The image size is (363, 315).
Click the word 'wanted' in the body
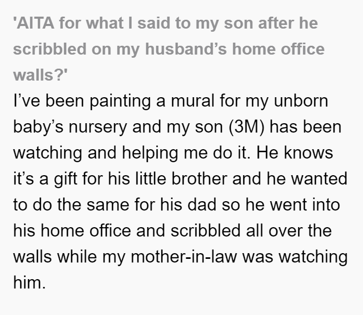click(319, 179)
